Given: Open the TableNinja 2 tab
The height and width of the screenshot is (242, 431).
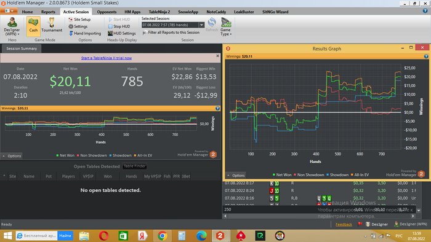Looking at the screenshot, I should pyautogui.click(x=159, y=12).
